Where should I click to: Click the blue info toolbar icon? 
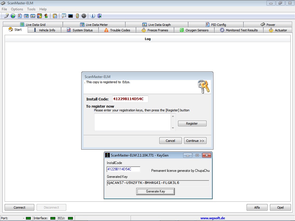[x=93, y=16]
